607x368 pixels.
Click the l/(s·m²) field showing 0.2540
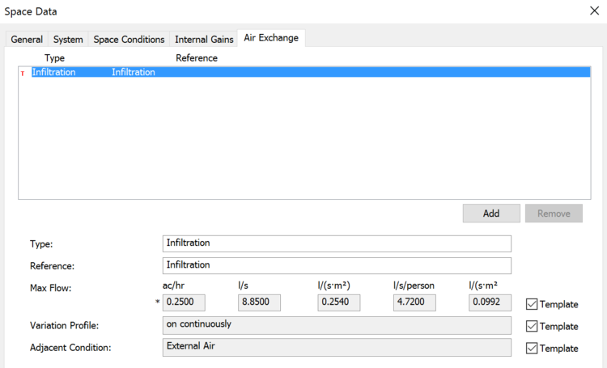[x=339, y=302]
